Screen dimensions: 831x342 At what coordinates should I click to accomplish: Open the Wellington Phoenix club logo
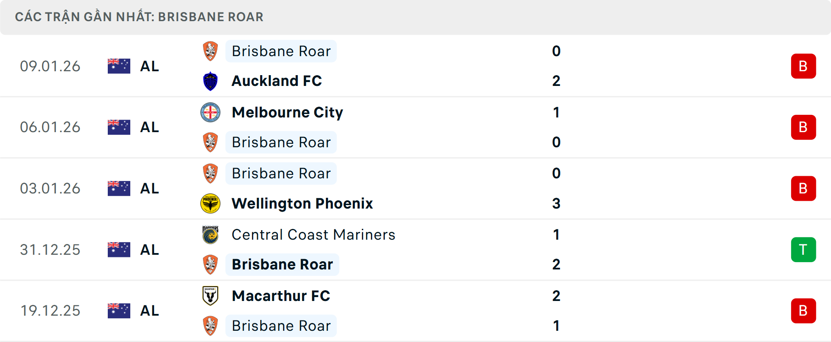(x=211, y=203)
